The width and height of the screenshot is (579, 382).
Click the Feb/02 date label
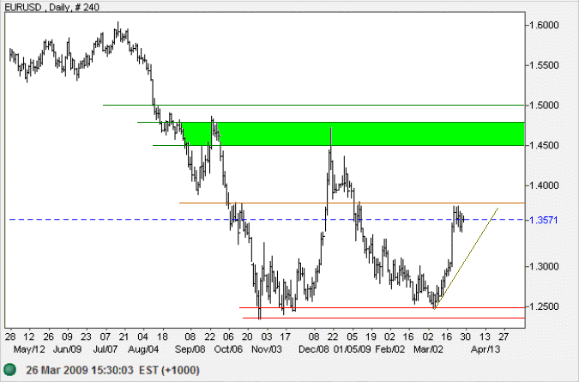pos(390,349)
